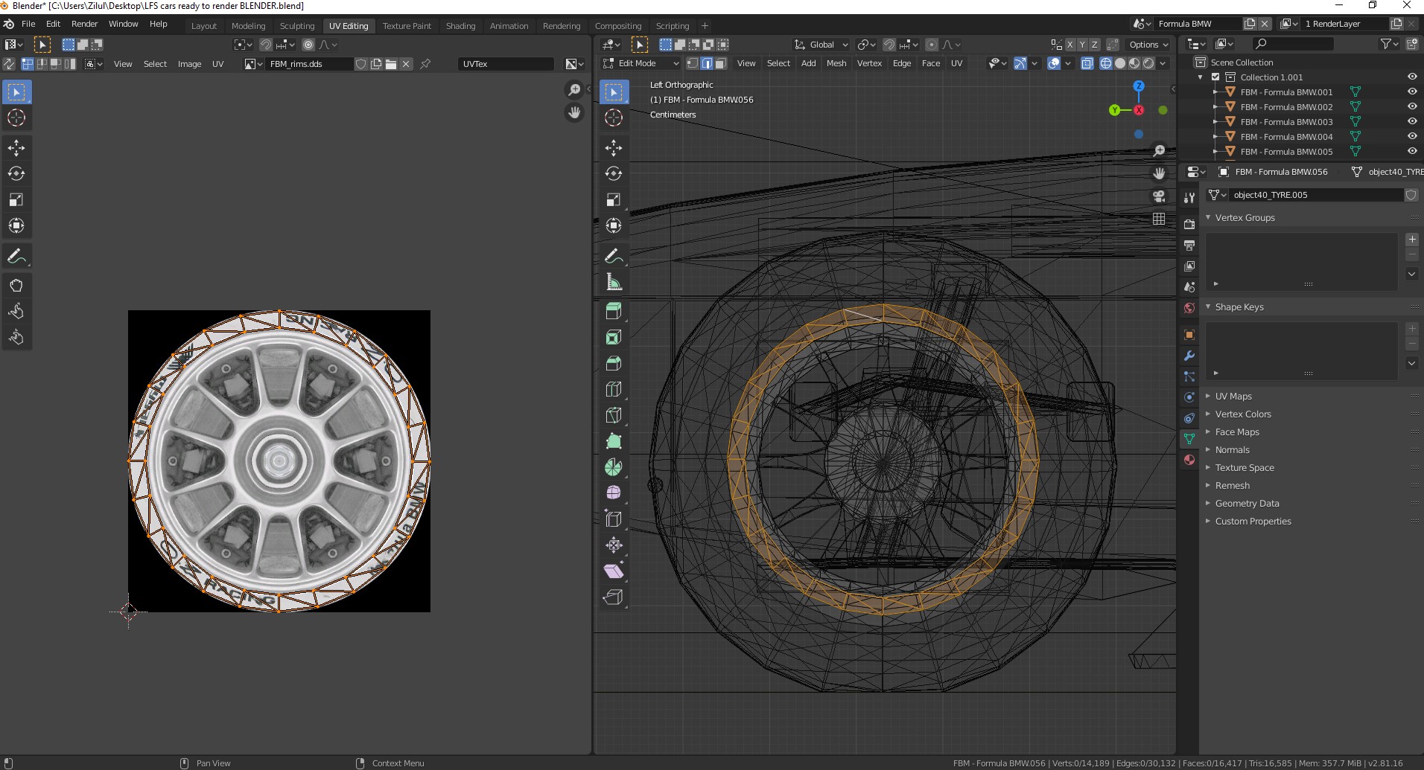Toggle camera view in 3D viewport
The image size is (1424, 770).
pyautogui.click(x=1159, y=196)
